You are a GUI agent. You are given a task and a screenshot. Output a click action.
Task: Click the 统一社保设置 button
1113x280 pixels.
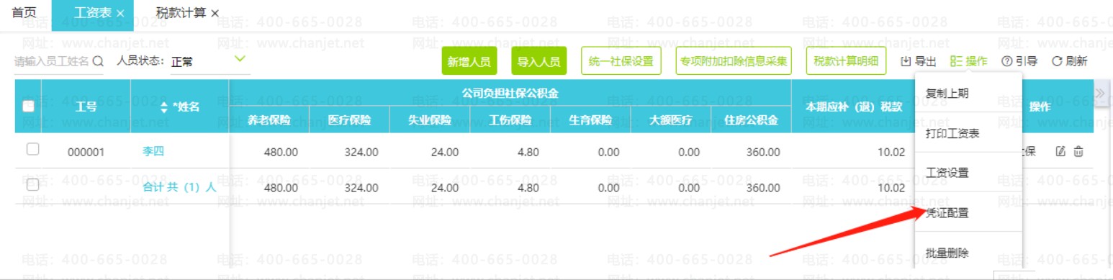pos(621,62)
